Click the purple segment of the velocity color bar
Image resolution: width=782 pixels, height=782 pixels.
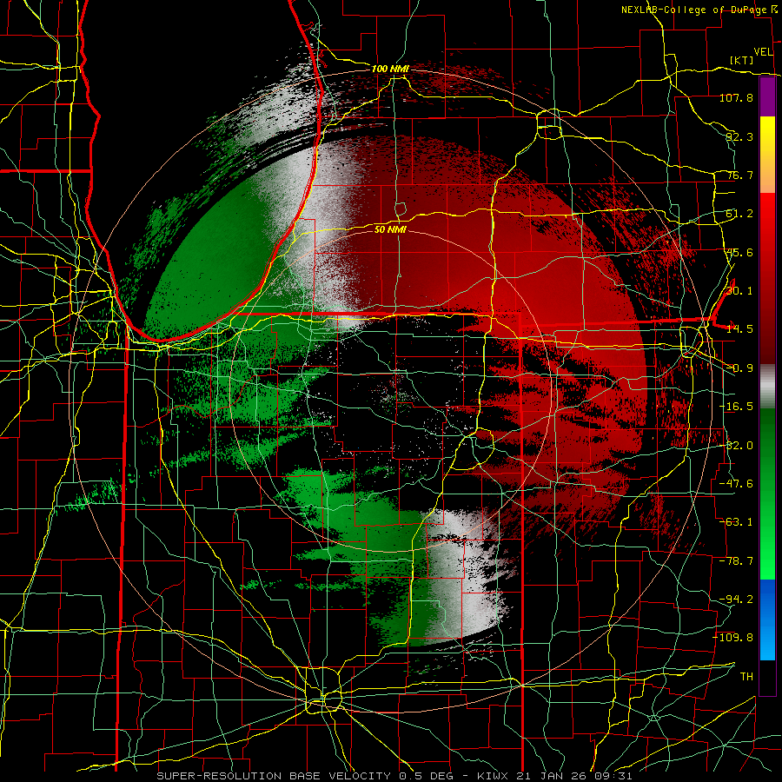tap(767, 96)
